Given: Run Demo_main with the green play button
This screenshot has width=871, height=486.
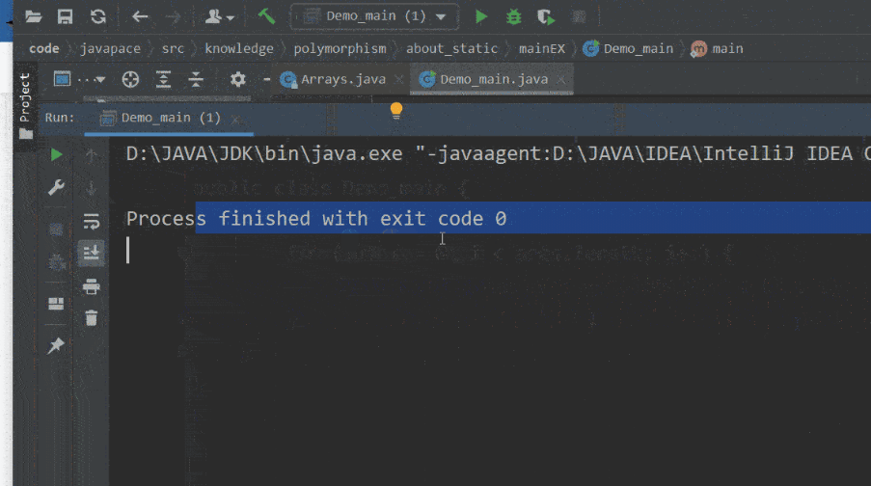Looking at the screenshot, I should (x=481, y=16).
